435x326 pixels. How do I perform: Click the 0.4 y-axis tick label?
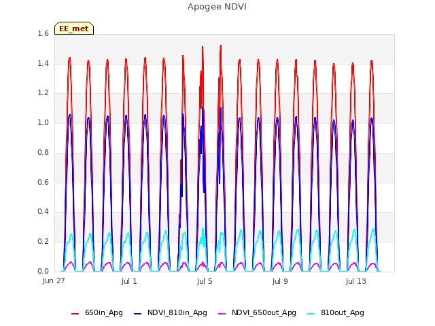tap(43, 212)
